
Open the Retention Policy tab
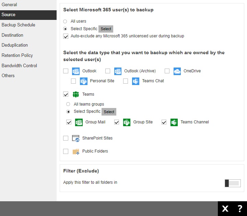(x=28, y=56)
